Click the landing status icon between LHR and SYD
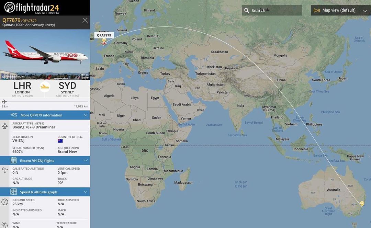 click(45, 87)
